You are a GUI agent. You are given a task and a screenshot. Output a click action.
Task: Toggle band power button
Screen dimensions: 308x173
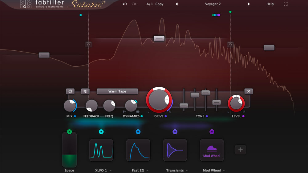click(70, 91)
